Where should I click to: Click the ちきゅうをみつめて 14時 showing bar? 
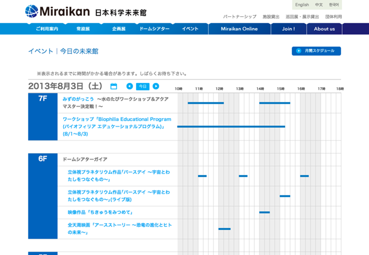[264, 213]
